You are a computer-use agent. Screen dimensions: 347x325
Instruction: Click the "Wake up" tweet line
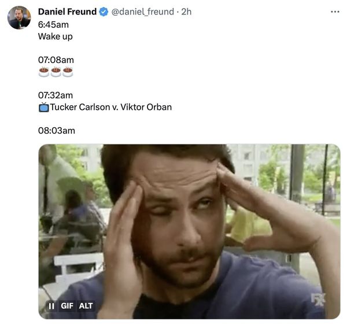[55, 36]
